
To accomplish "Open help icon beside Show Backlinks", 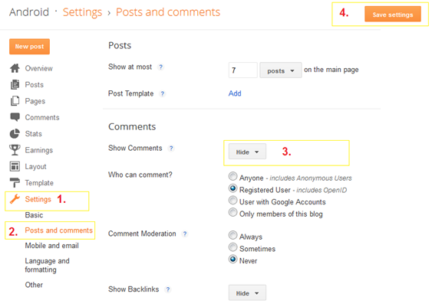I will [x=168, y=289].
